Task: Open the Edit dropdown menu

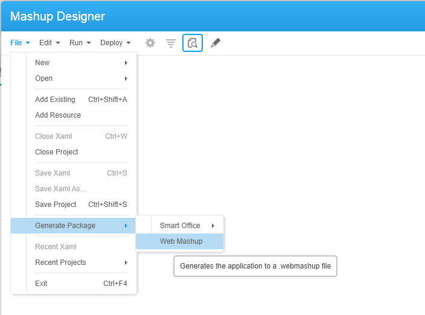Action: [x=50, y=43]
